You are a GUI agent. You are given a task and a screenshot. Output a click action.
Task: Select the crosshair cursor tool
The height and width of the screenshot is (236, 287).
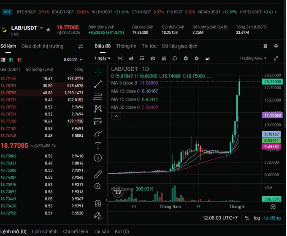(98, 72)
